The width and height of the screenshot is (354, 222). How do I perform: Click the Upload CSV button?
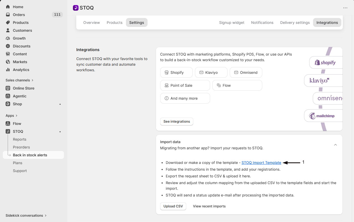click(173, 206)
